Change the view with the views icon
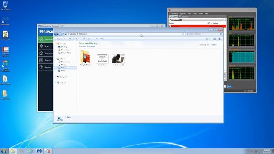 click(x=207, y=39)
